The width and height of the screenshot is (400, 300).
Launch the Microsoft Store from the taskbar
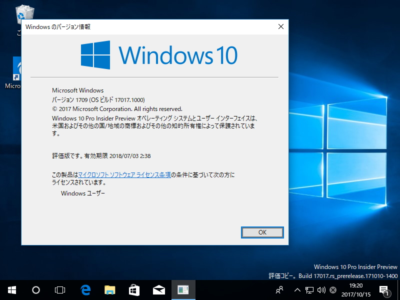[134, 290]
